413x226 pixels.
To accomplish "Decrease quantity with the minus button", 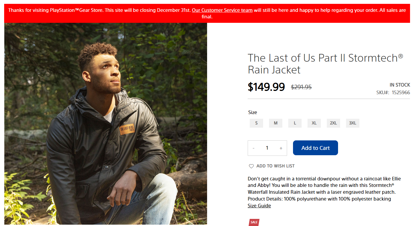I will click(254, 148).
